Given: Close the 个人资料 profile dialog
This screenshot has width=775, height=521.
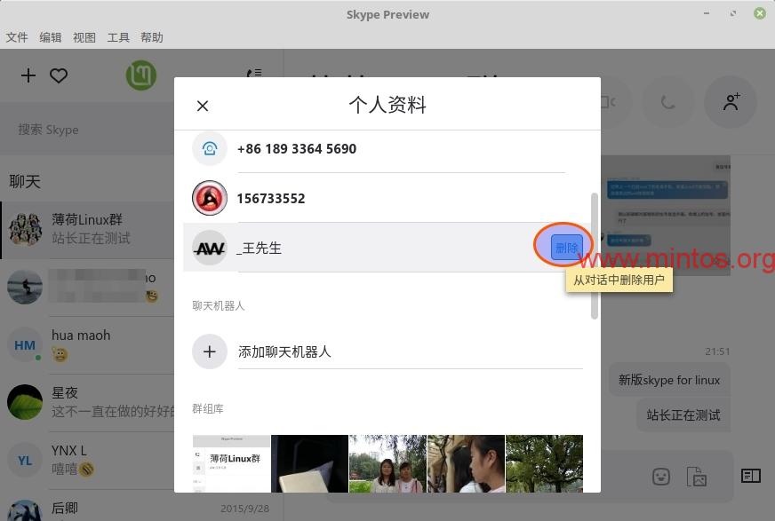Looking at the screenshot, I should pos(203,107).
